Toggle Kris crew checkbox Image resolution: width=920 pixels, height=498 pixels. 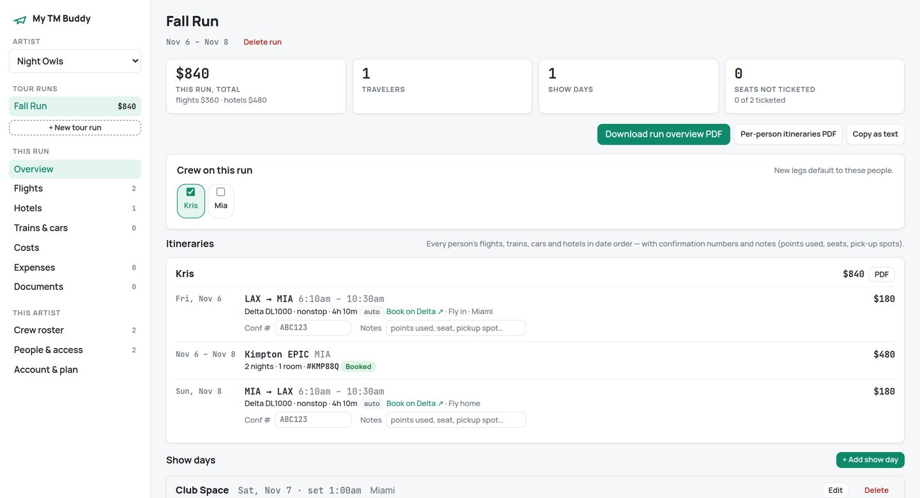pyautogui.click(x=190, y=192)
